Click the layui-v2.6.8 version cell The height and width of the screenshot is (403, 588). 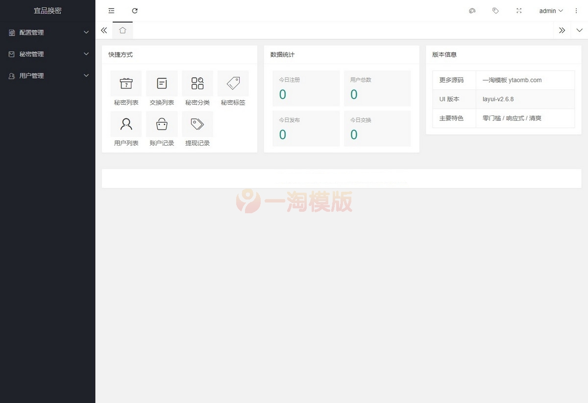pos(525,99)
